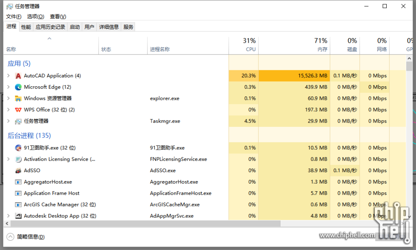Click AutoCAD memory value 15,526.3 MB
The width and height of the screenshot is (416, 250).
[x=312, y=76]
